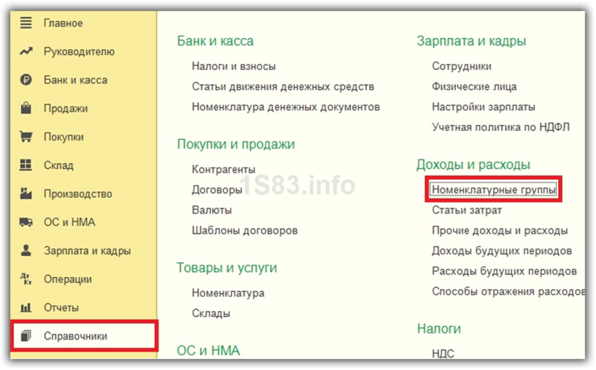Open Статьи движения денежных средств
The width and height of the screenshot is (596, 370).
coord(283,86)
